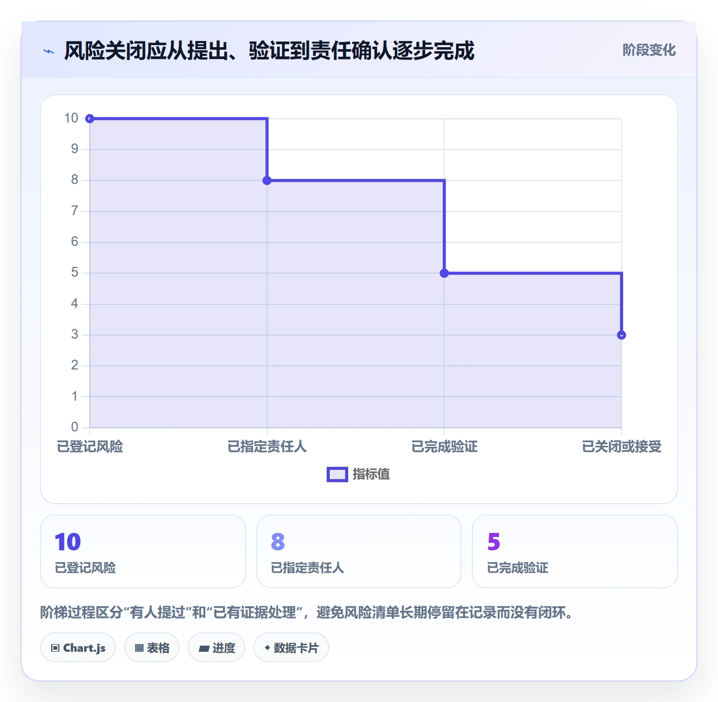The height and width of the screenshot is (702, 718).
Task: Click the 数据卡片 tag chip
Action: [291, 648]
